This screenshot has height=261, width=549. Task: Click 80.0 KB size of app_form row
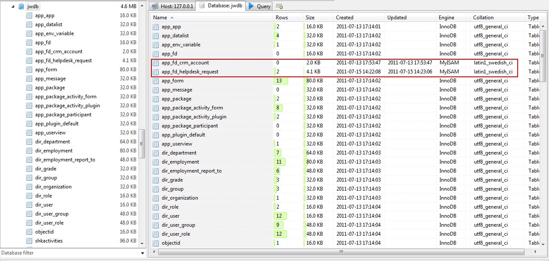(314, 81)
